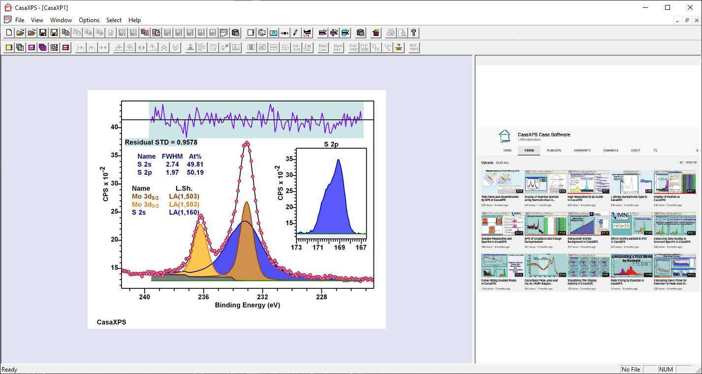Click the ISO file toolbar icon
This screenshot has width=702, height=374.
[224, 33]
